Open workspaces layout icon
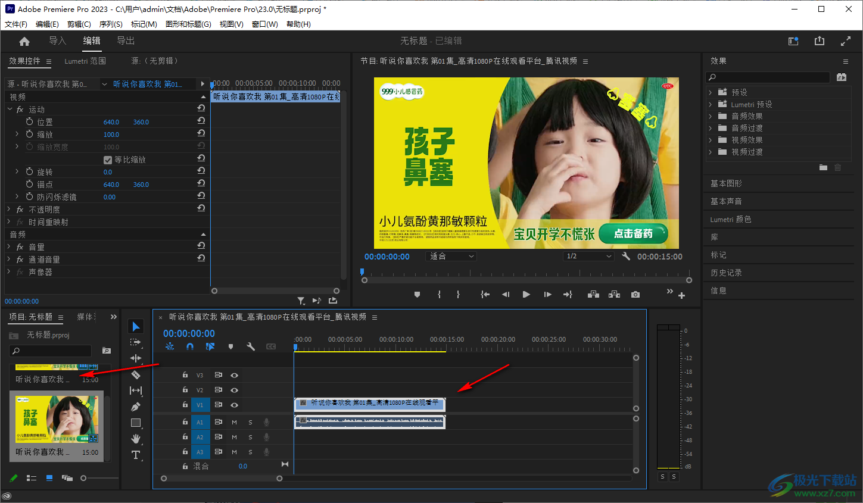The height and width of the screenshot is (503, 863). tap(793, 41)
